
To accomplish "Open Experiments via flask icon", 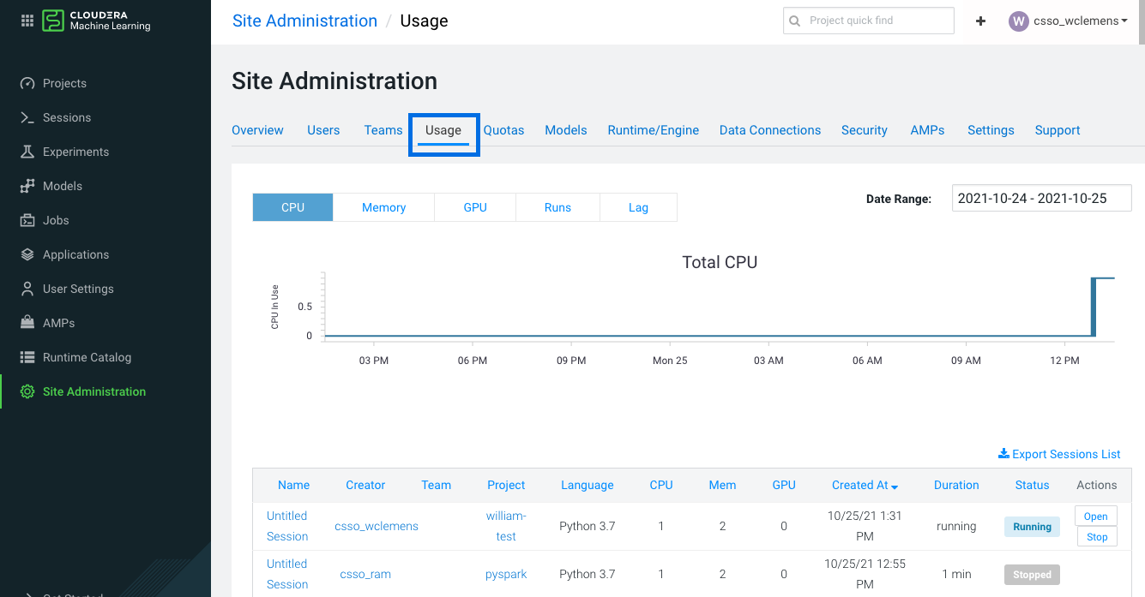I will pyautogui.click(x=27, y=152).
